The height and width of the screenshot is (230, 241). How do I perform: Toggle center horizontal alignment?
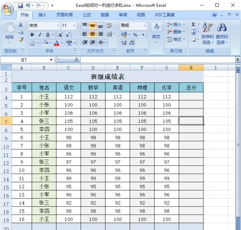(x=93, y=34)
